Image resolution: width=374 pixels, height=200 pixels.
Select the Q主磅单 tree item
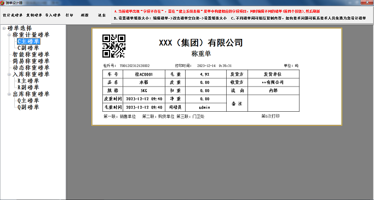coord(28,100)
